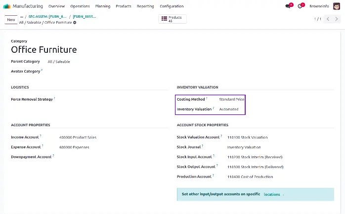
Task: Expand the Costing Method dropdown
Action: pos(231,99)
